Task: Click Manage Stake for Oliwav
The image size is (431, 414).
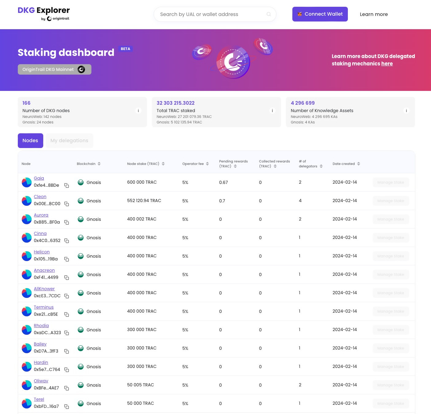Action: [391, 385]
